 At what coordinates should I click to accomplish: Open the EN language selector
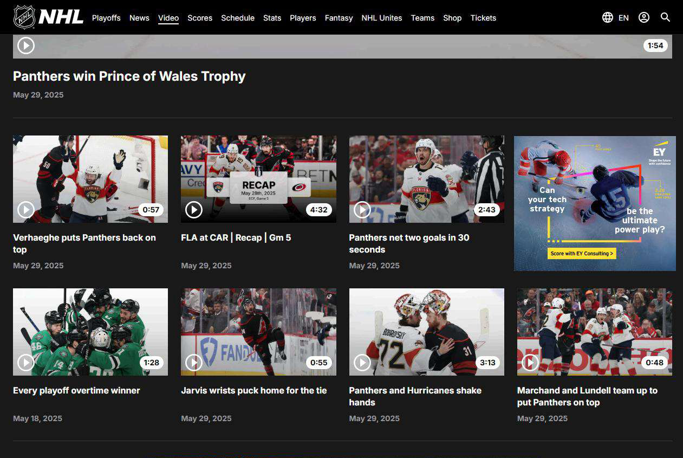pyautogui.click(x=623, y=18)
